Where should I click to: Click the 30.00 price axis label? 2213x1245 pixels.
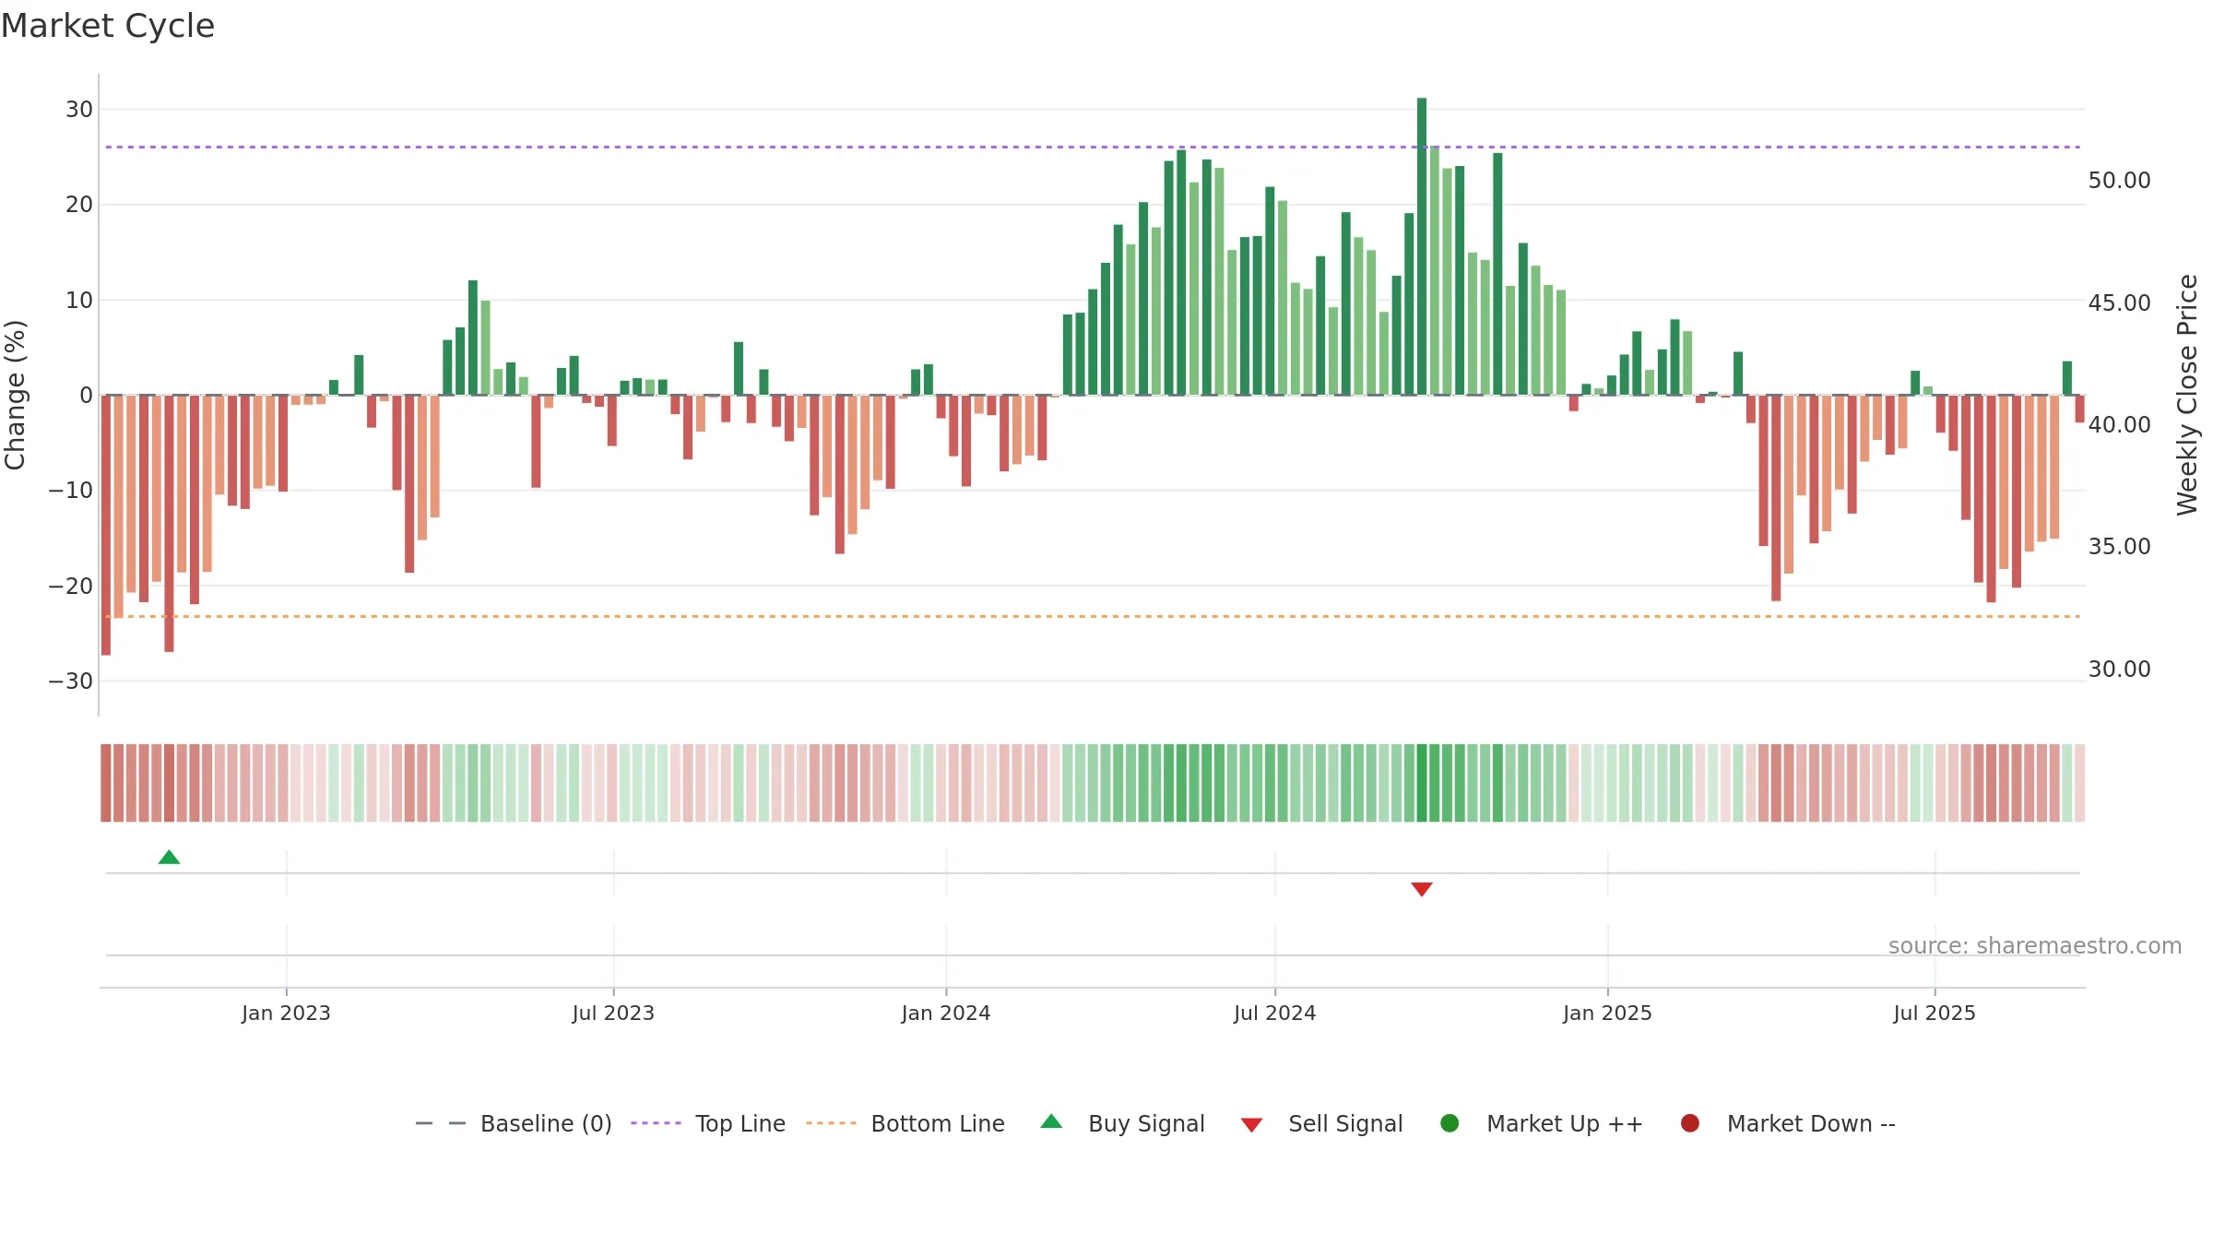(x=2119, y=669)
